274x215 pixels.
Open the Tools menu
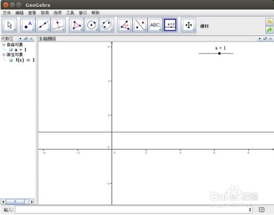click(70, 13)
